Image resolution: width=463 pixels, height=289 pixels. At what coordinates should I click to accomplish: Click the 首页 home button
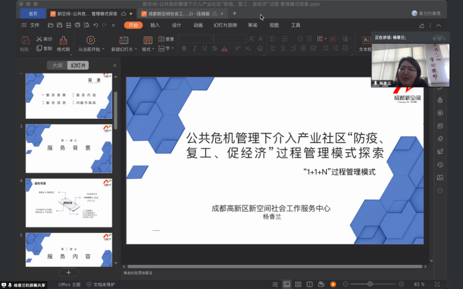(33, 13)
